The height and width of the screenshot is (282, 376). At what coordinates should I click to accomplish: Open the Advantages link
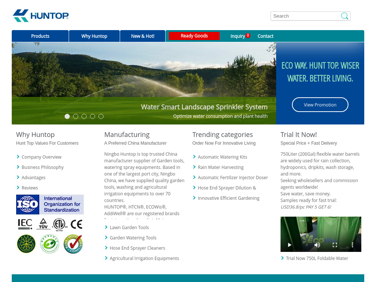(33, 178)
